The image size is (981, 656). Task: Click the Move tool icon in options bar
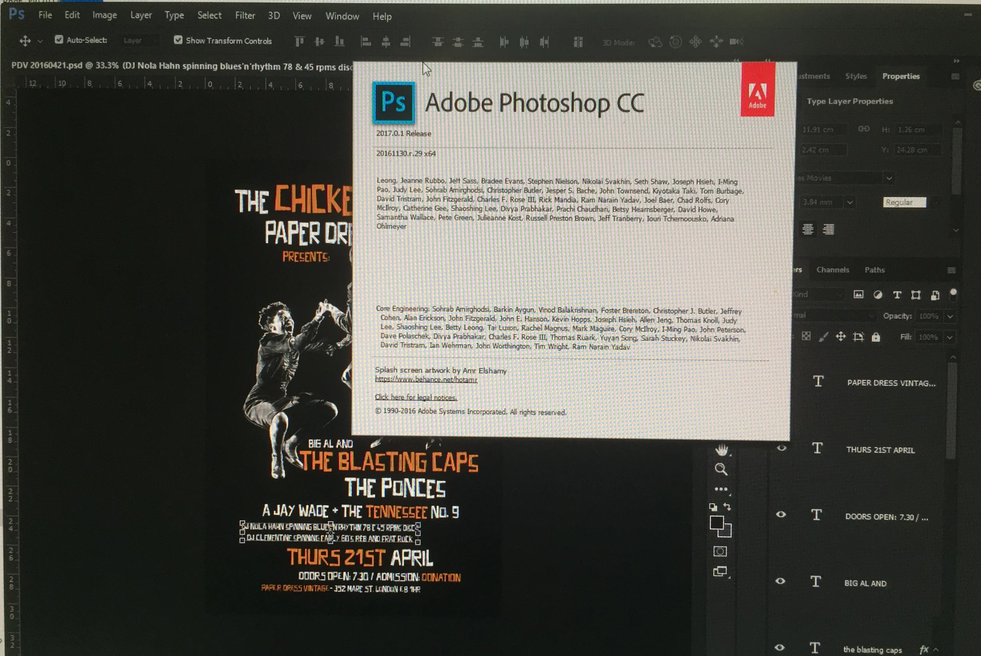[x=25, y=40]
